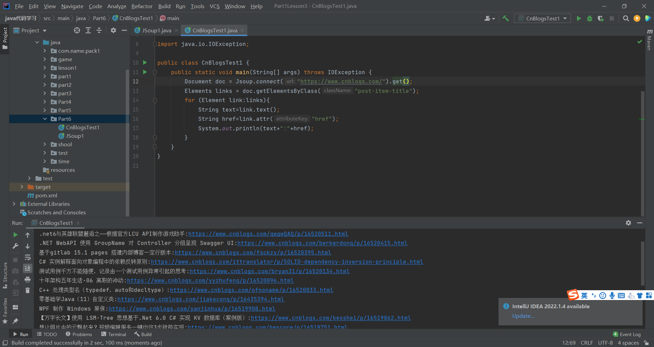
Task: Click the print icon in Run panel
Action: (x=28, y=280)
